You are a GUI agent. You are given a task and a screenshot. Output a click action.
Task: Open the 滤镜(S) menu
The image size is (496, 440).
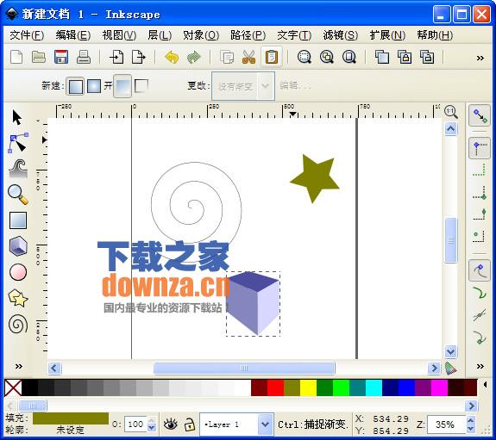pos(341,35)
